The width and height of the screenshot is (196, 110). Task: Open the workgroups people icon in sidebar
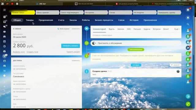5,31
